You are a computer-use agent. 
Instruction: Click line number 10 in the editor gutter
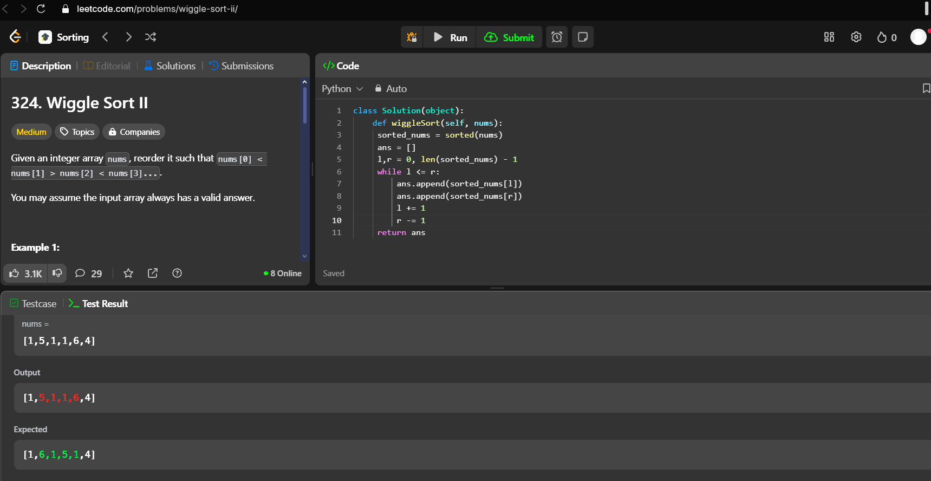click(x=337, y=220)
